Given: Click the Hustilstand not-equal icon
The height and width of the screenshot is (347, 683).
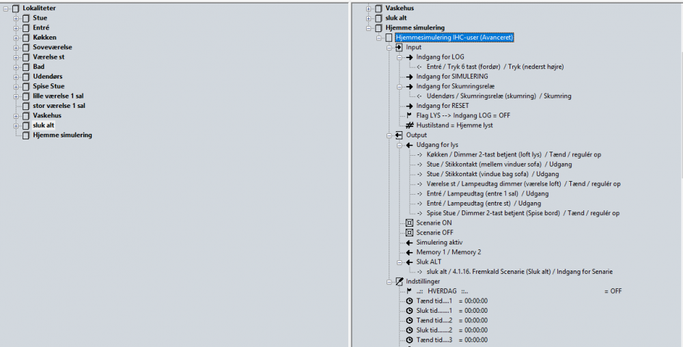Looking at the screenshot, I should coord(410,126).
